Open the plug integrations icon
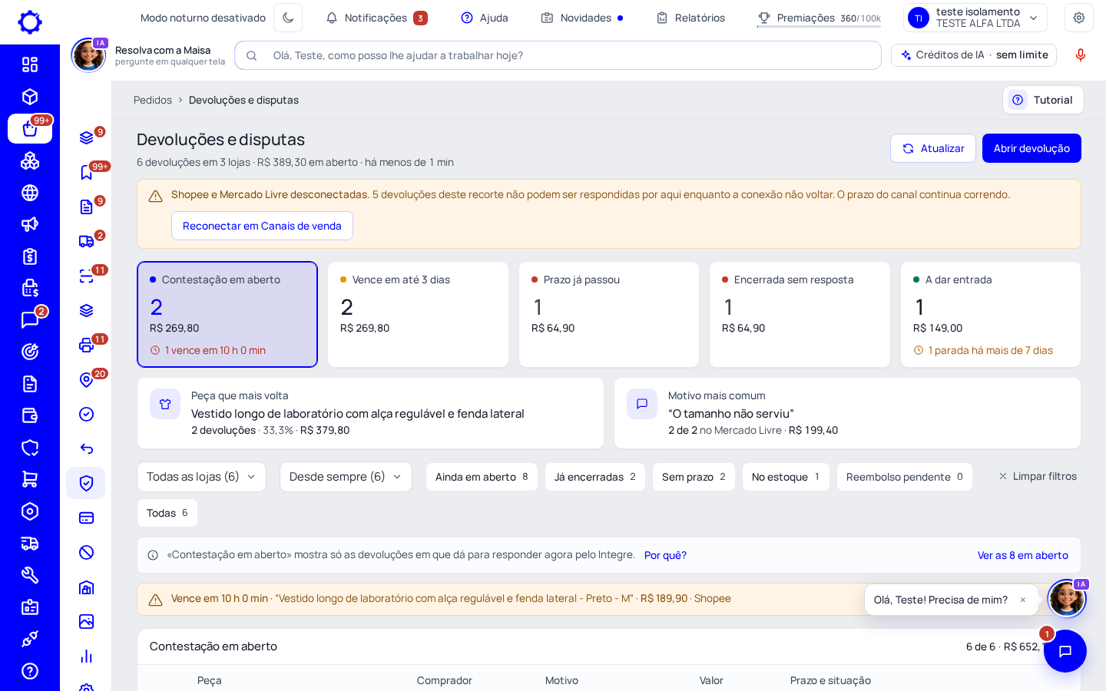Image resolution: width=1106 pixels, height=691 pixels. 30,639
